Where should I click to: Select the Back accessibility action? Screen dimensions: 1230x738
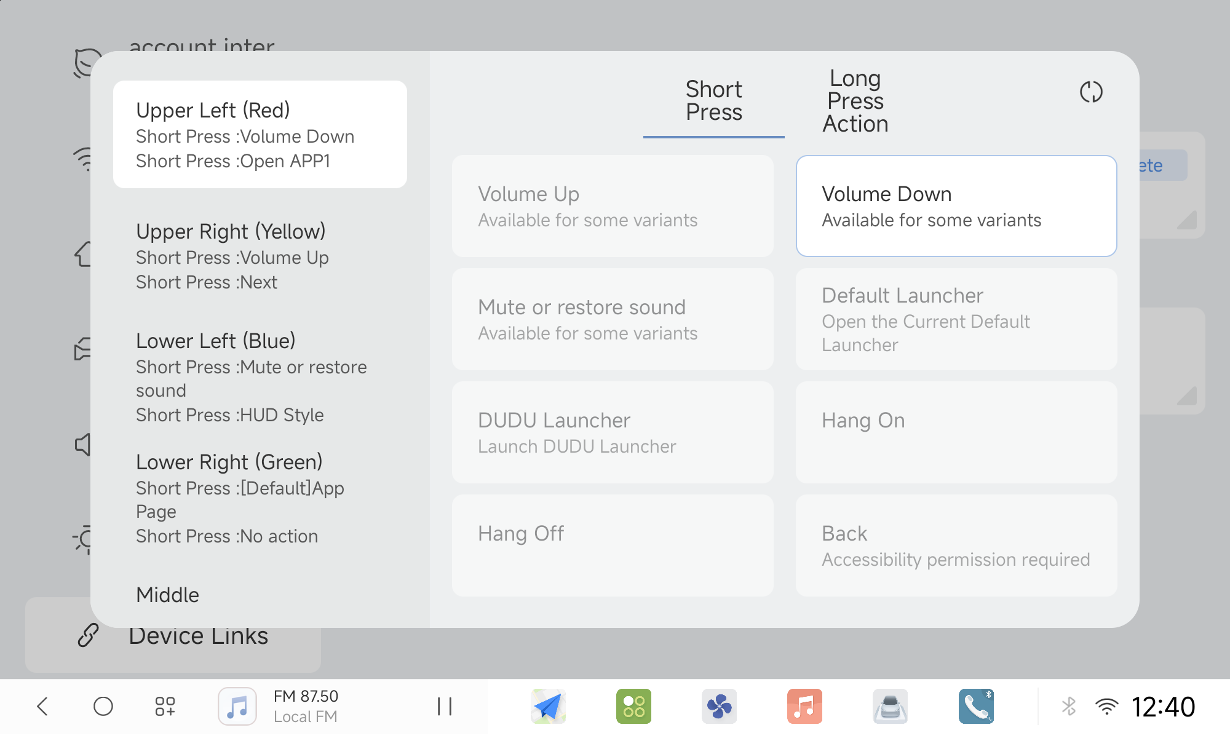click(x=956, y=546)
